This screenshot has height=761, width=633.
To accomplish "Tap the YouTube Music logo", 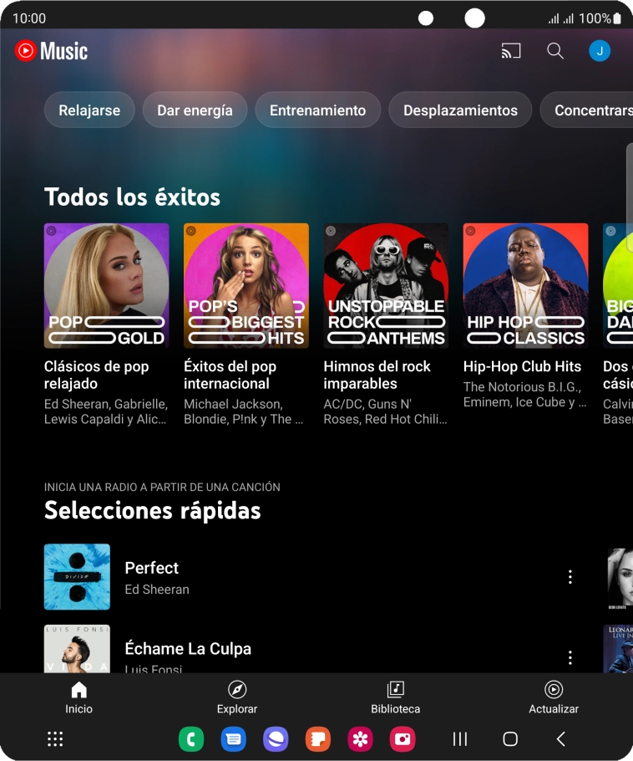I will (52, 51).
